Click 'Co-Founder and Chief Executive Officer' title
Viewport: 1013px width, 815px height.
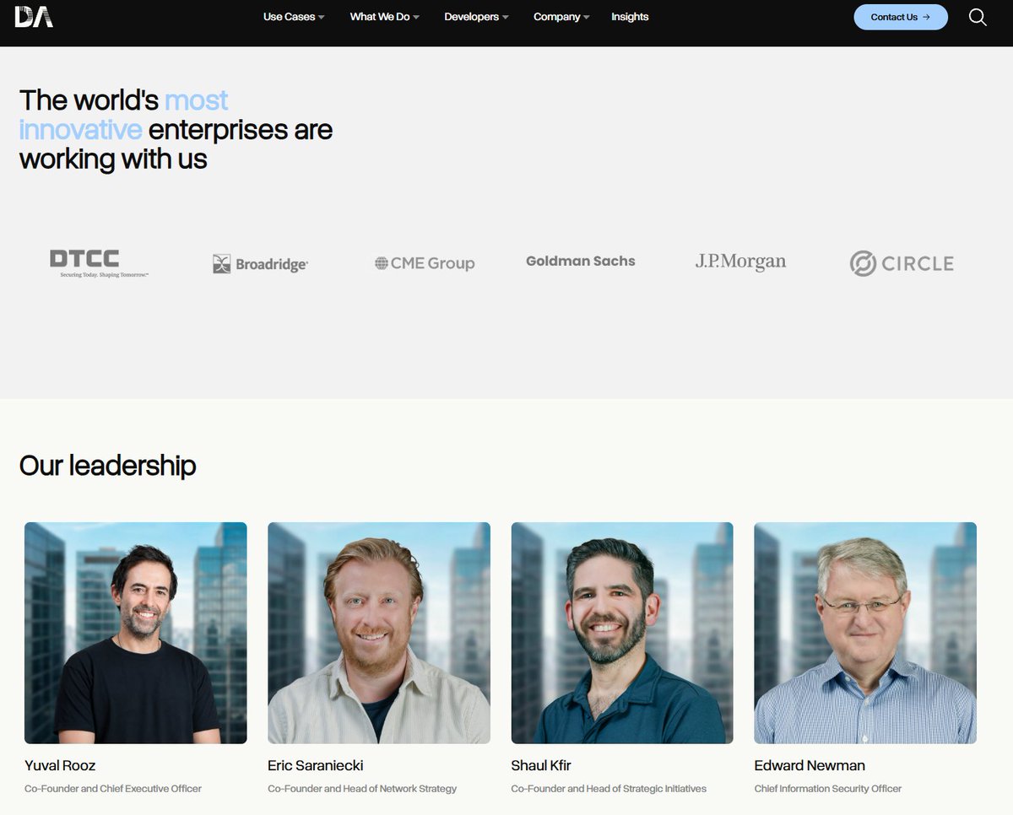[113, 789]
